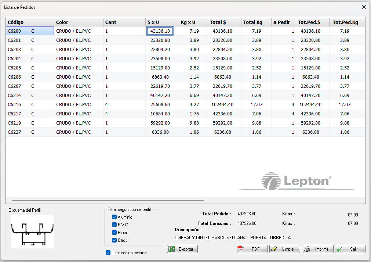Click the green checkmark icon on Salir
371x262 pixels.
(x=340, y=249)
